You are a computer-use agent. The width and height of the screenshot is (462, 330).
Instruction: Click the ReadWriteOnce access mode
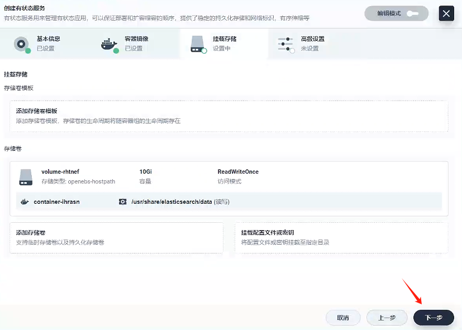tap(238, 171)
